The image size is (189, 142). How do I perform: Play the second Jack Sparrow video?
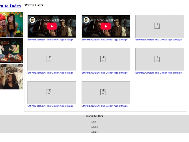106,26
